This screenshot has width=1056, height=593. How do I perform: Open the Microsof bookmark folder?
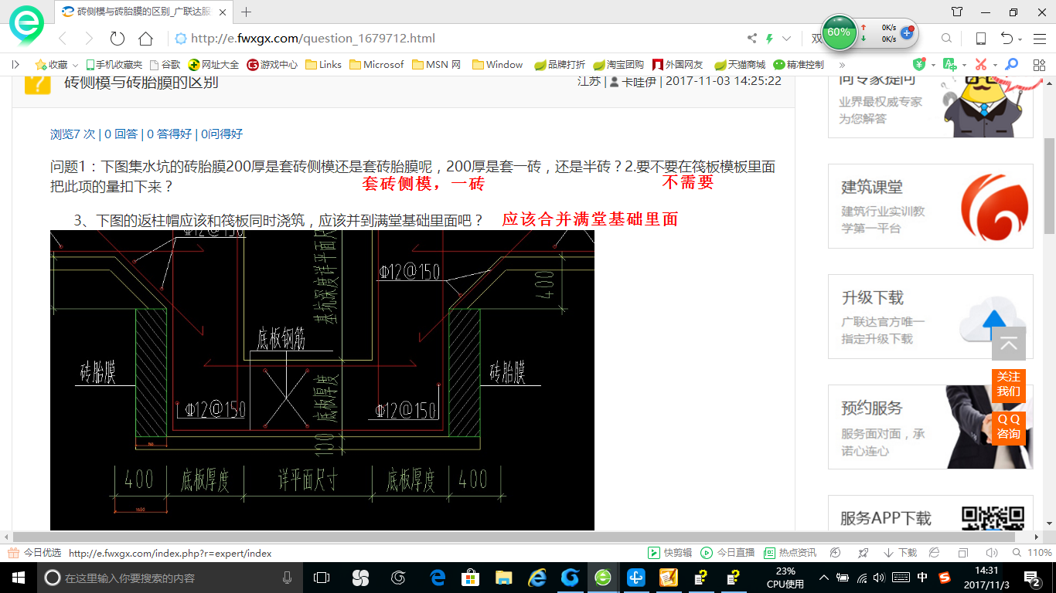pos(376,65)
